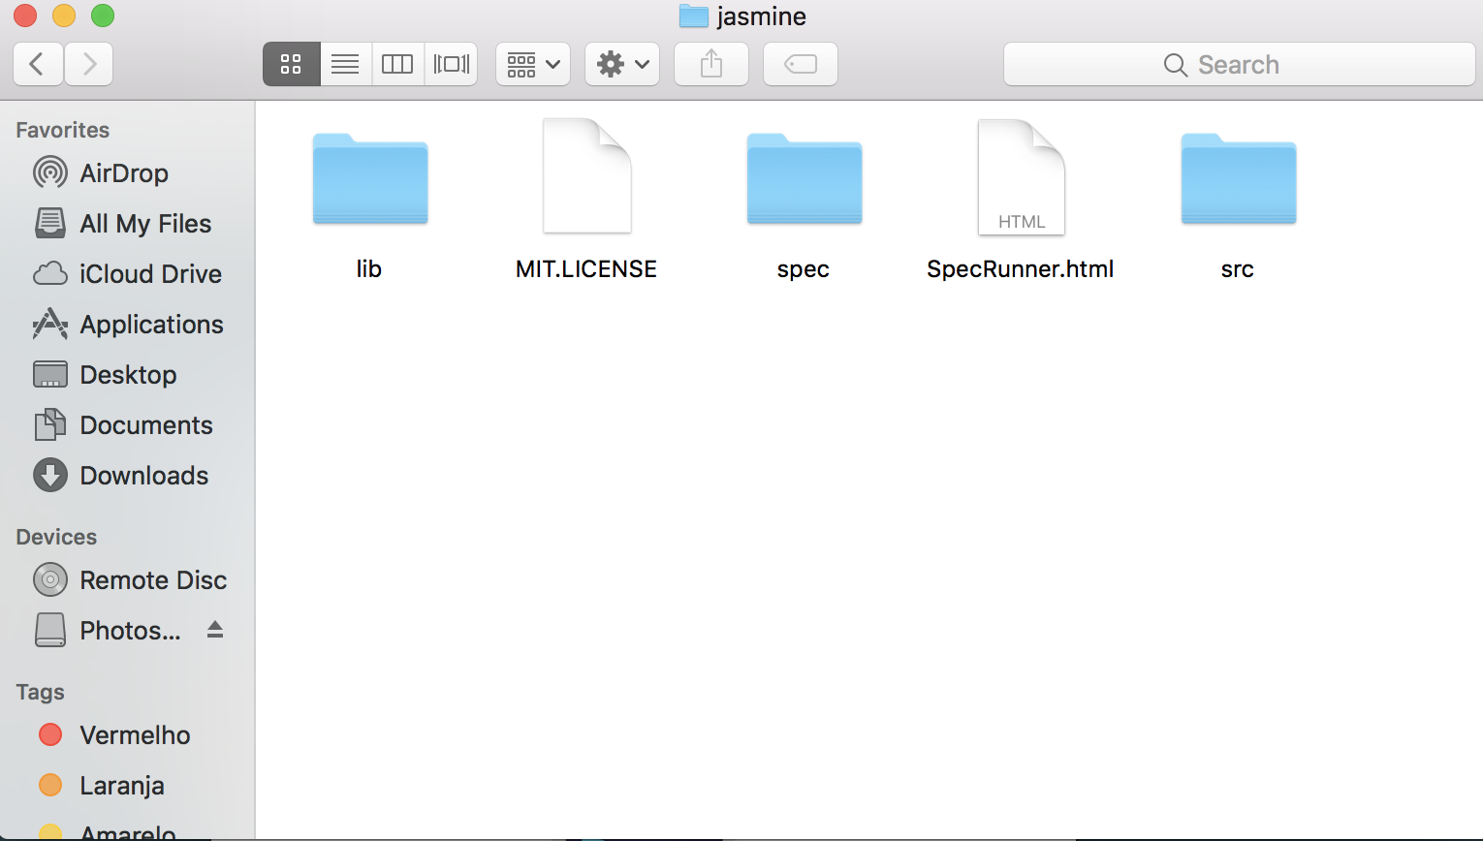1483x841 pixels.
Task: Click the Tags section header
Action: (40, 692)
